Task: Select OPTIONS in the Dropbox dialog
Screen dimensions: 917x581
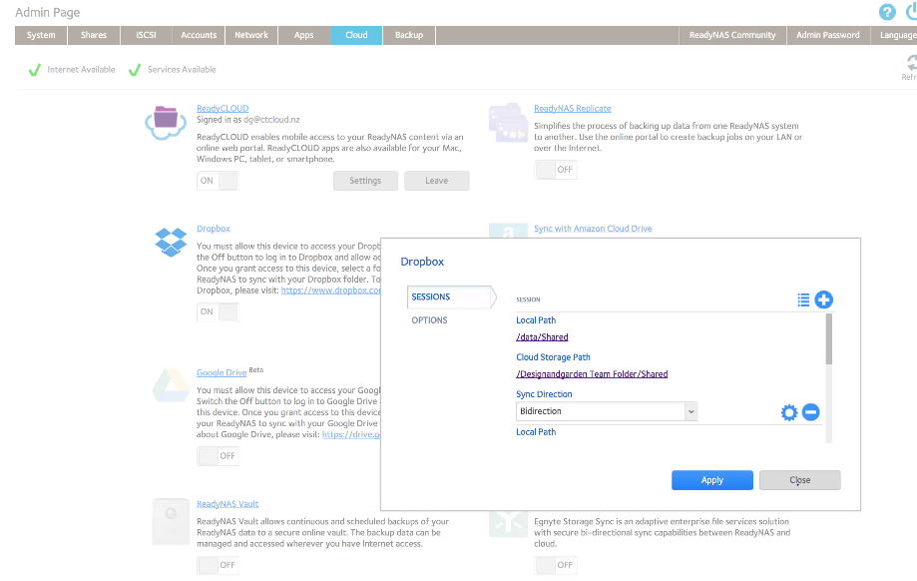Action: [429, 320]
